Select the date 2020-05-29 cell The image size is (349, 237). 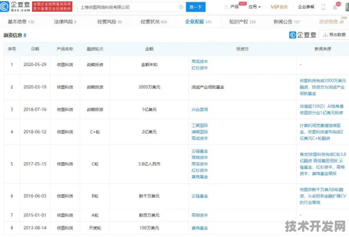coord(35,64)
